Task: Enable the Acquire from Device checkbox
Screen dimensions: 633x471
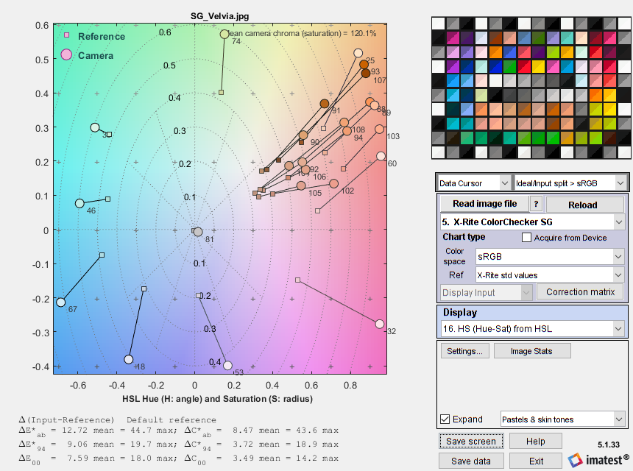Action: (526, 238)
